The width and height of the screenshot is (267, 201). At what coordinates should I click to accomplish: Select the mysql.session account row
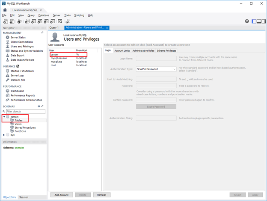pyautogui.click(x=68, y=58)
